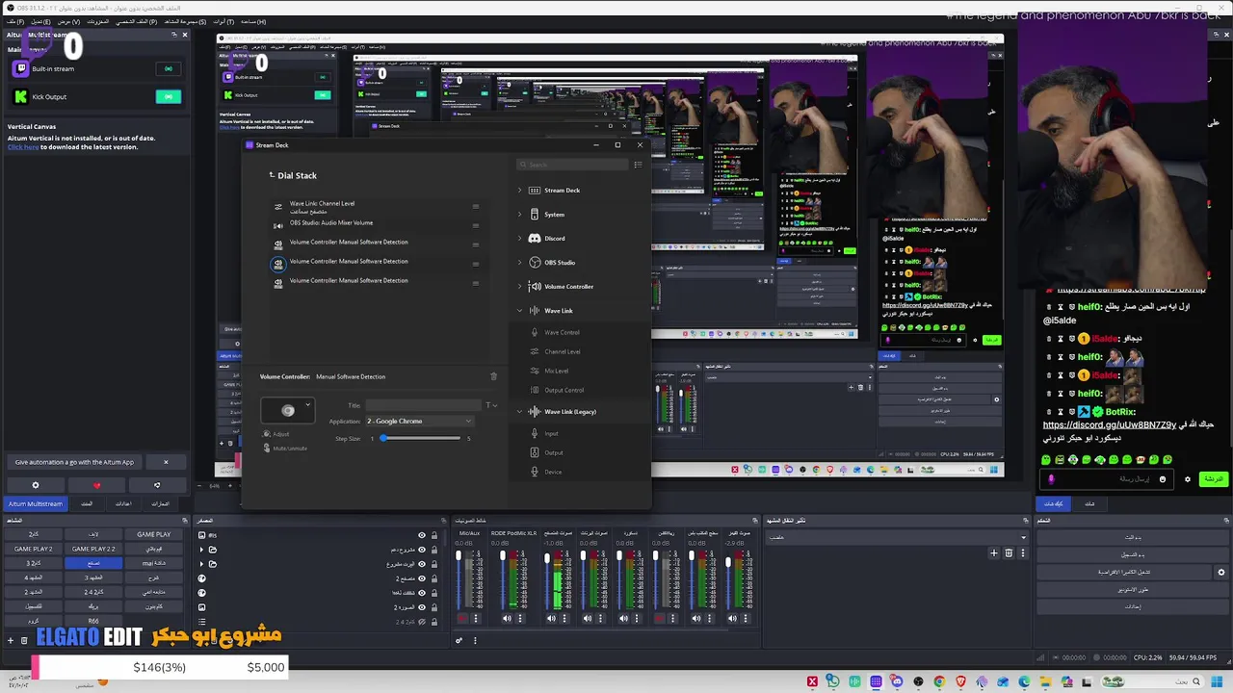Toggle the action list view icon
Screen dimensions: 1233x693
click(638, 165)
